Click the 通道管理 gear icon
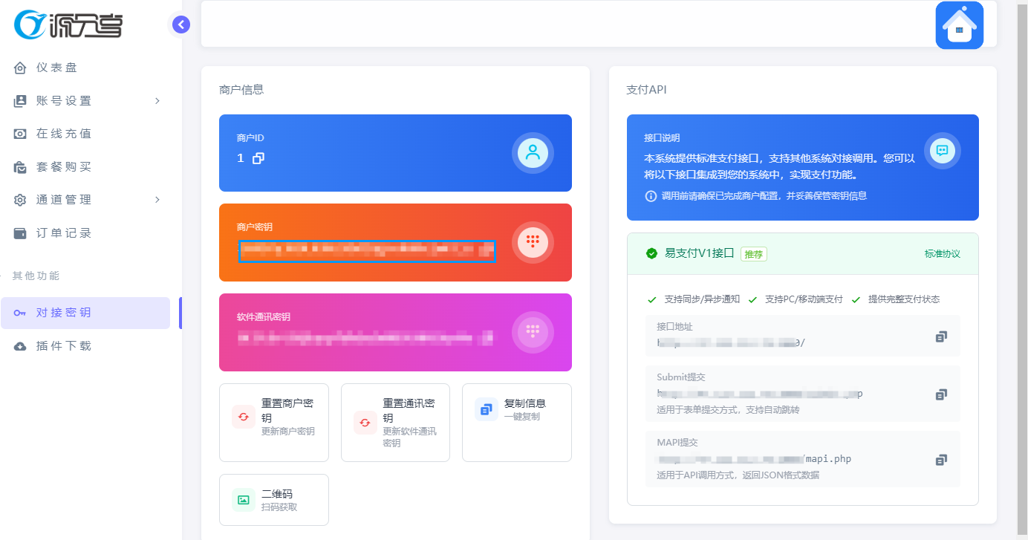 tap(21, 200)
